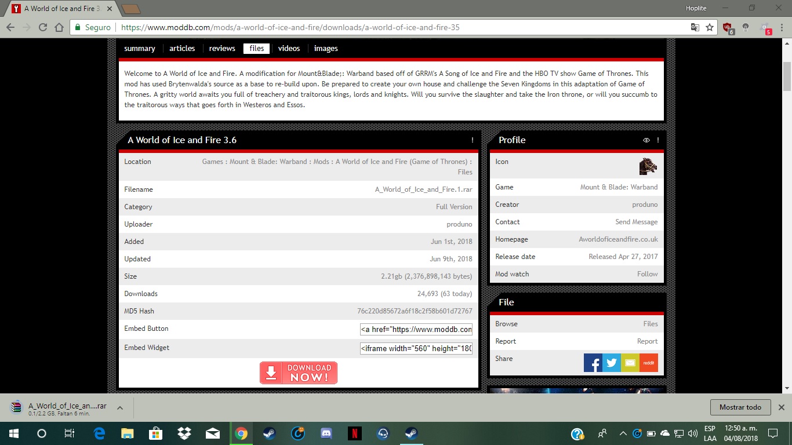Image resolution: width=792 pixels, height=445 pixels.
Task: Open Send Message contact link
Action: 636,222
